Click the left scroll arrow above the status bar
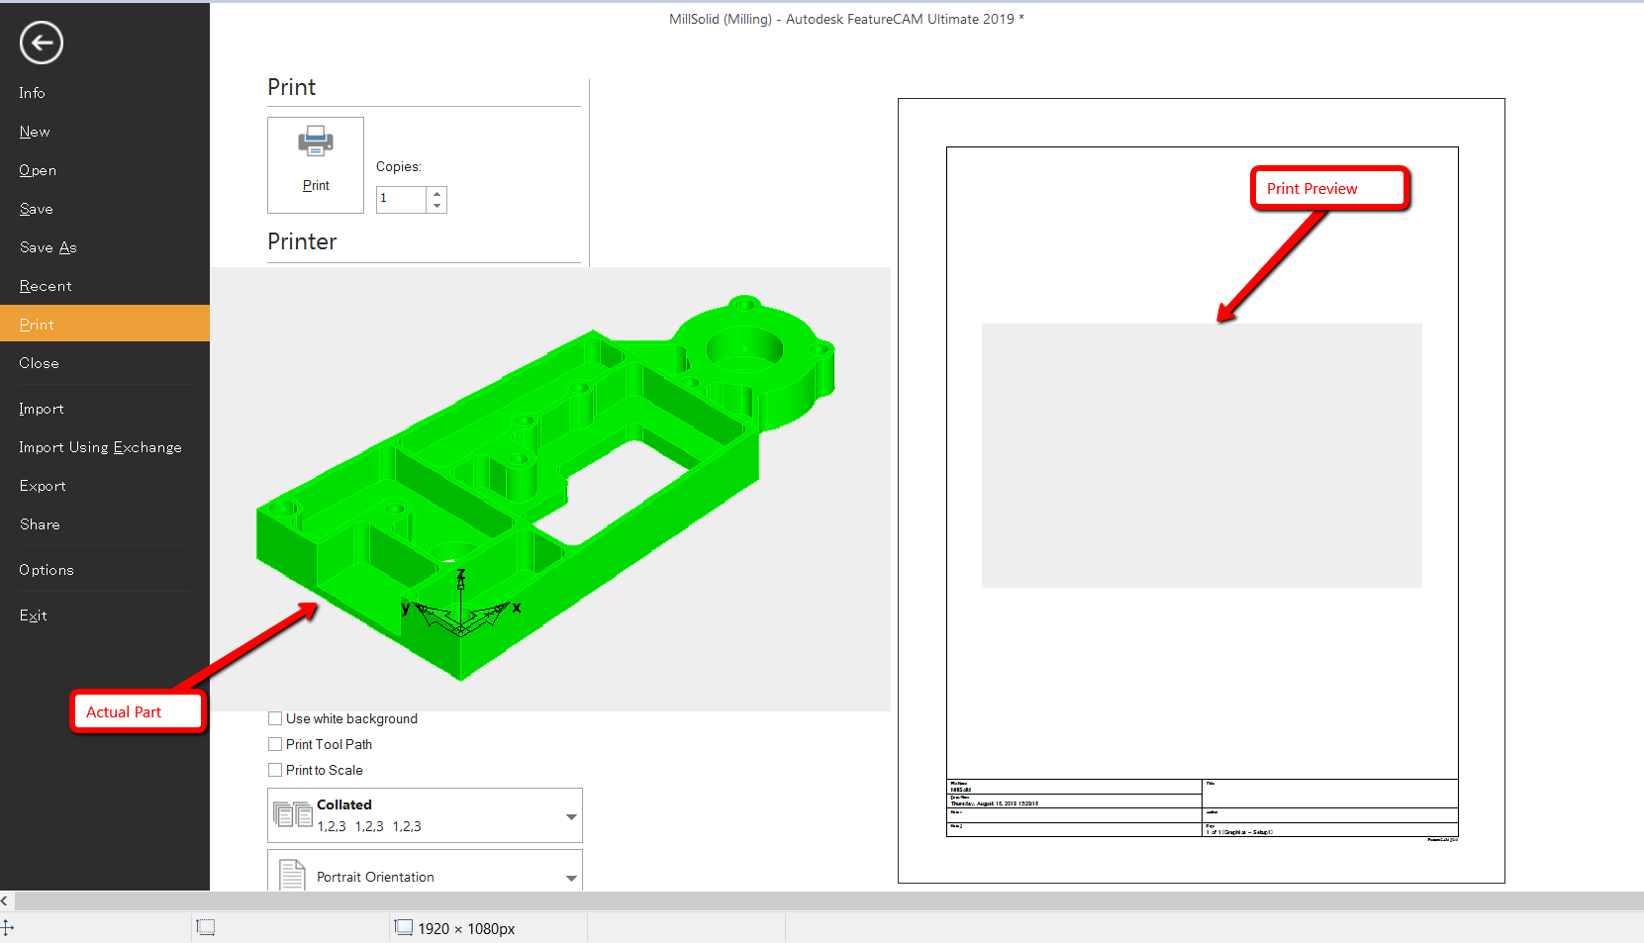The height and width of the screenshot is (943, 1644). tap(5, 900)
